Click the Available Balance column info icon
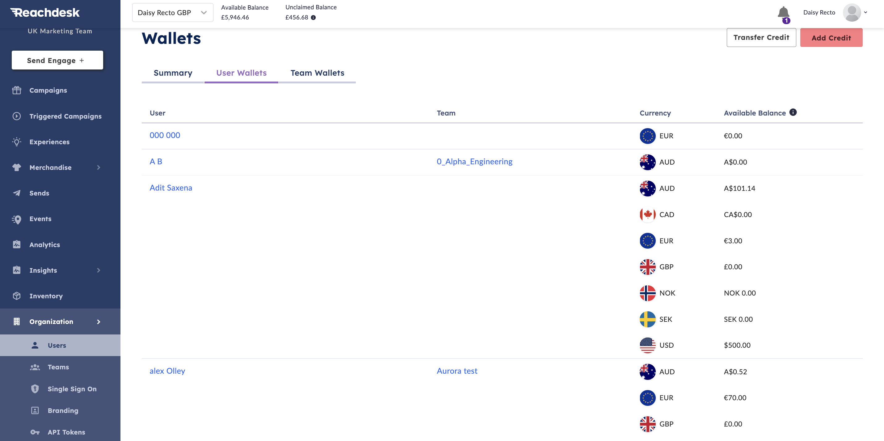 click(x=793, y=112)
